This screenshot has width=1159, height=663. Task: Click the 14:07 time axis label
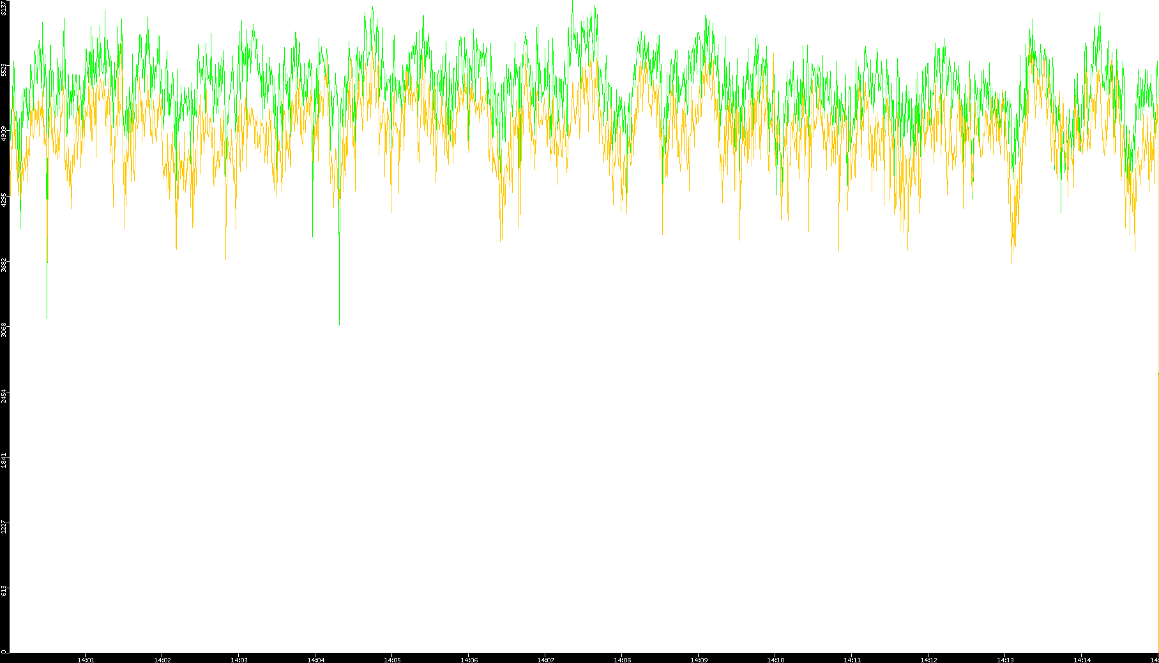[545, 659]
